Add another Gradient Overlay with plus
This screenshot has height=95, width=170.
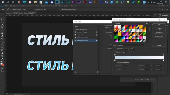click(x=96, y=41)
